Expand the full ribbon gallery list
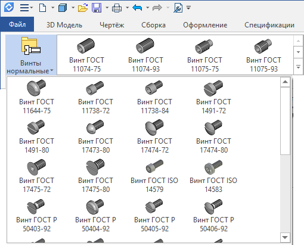The image size is (304, 245). click(298, 67)
